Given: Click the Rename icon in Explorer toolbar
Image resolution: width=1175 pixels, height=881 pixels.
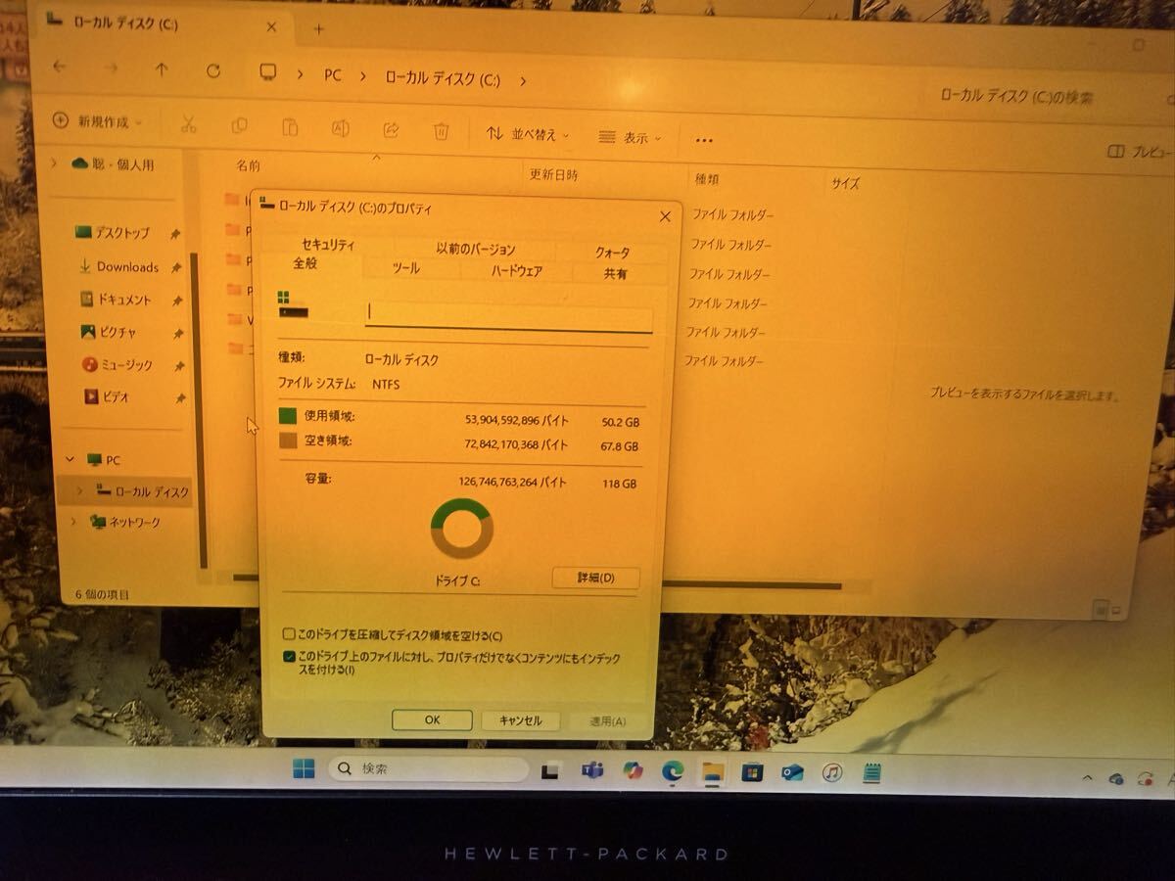Looking at the screenshot, I should tap(341, 128).
